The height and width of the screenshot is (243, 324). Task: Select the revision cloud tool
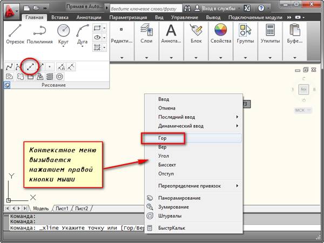point(21,77)
